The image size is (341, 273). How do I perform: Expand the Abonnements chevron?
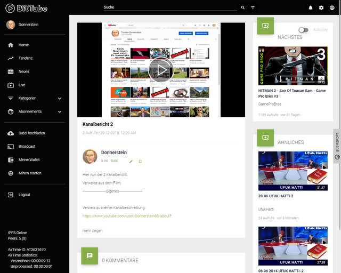click(60, 111)
